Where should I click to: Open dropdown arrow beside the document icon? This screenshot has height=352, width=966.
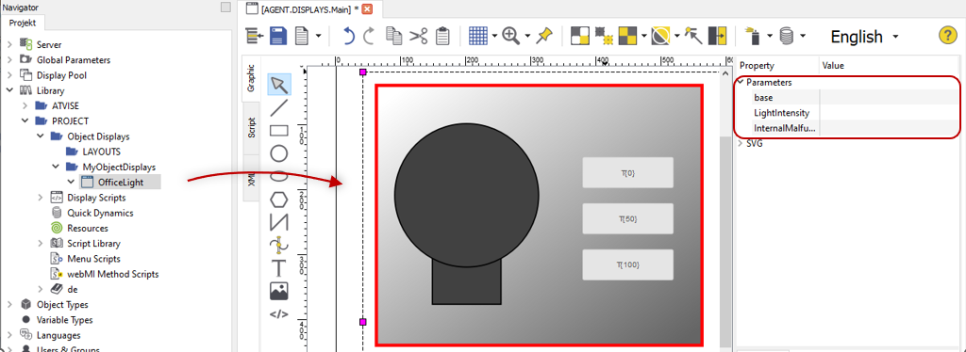318,37
